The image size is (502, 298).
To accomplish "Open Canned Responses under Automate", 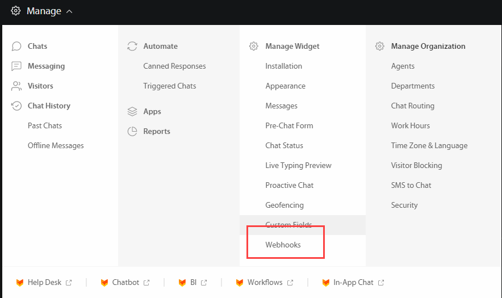I will click(x=174, y=66).
